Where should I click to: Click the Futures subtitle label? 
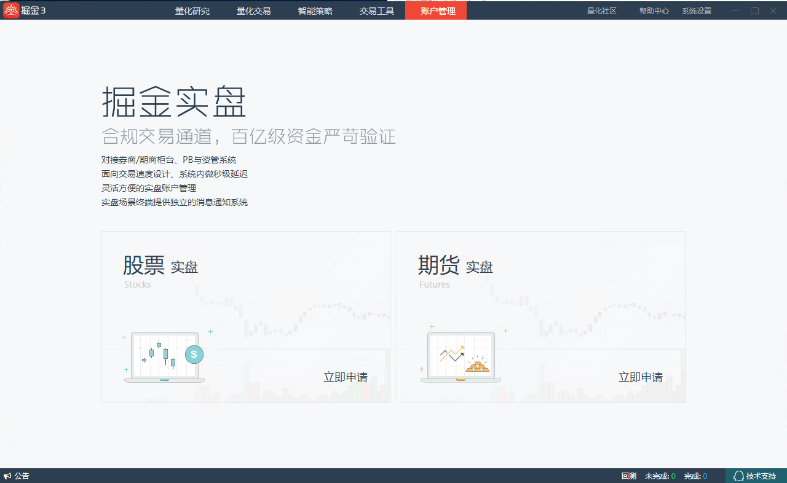[435, 285]
